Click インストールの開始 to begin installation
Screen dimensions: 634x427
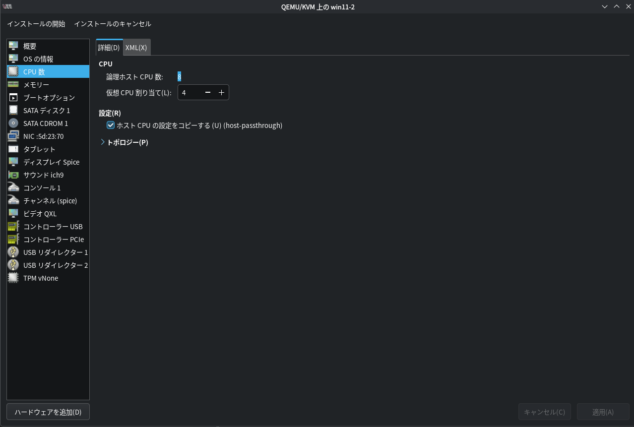coord(36,24)
